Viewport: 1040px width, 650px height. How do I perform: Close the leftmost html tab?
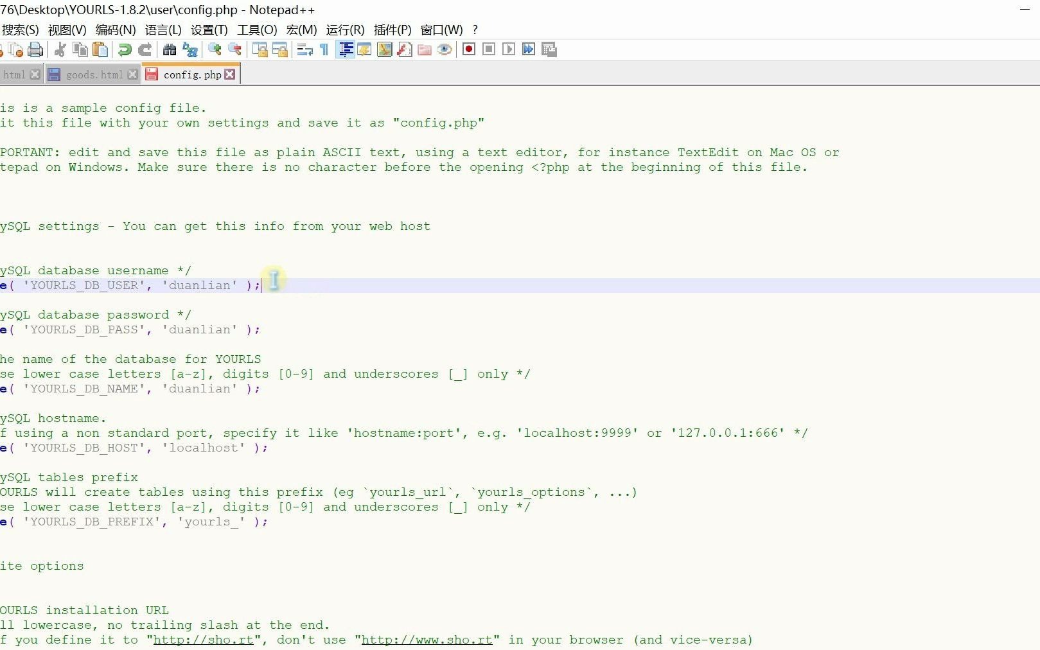coord(35,75)
